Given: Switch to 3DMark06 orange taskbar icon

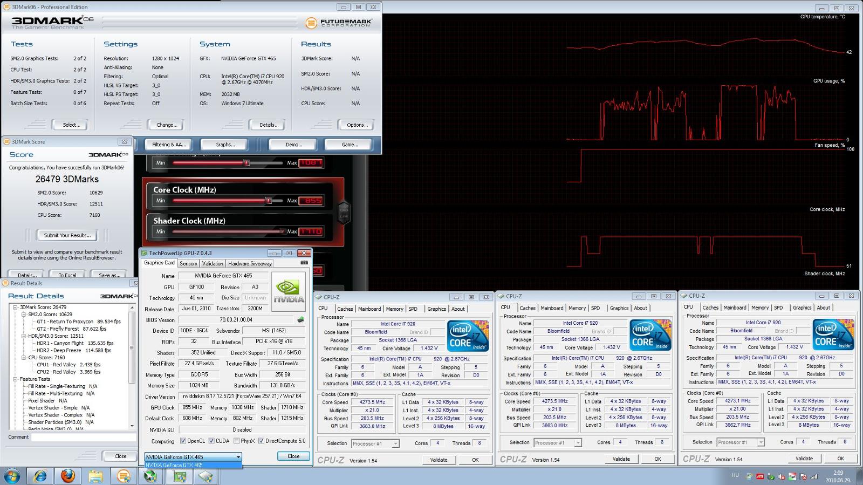Looking at the screenshot, I should pos(124,476).
